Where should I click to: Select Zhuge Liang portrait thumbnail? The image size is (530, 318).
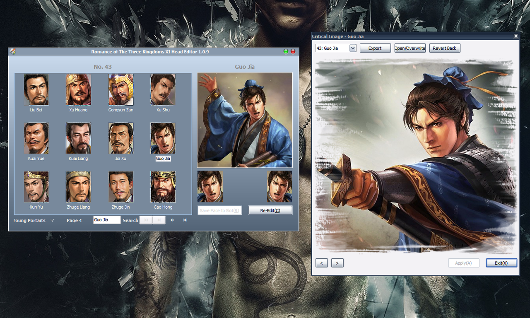78,186
